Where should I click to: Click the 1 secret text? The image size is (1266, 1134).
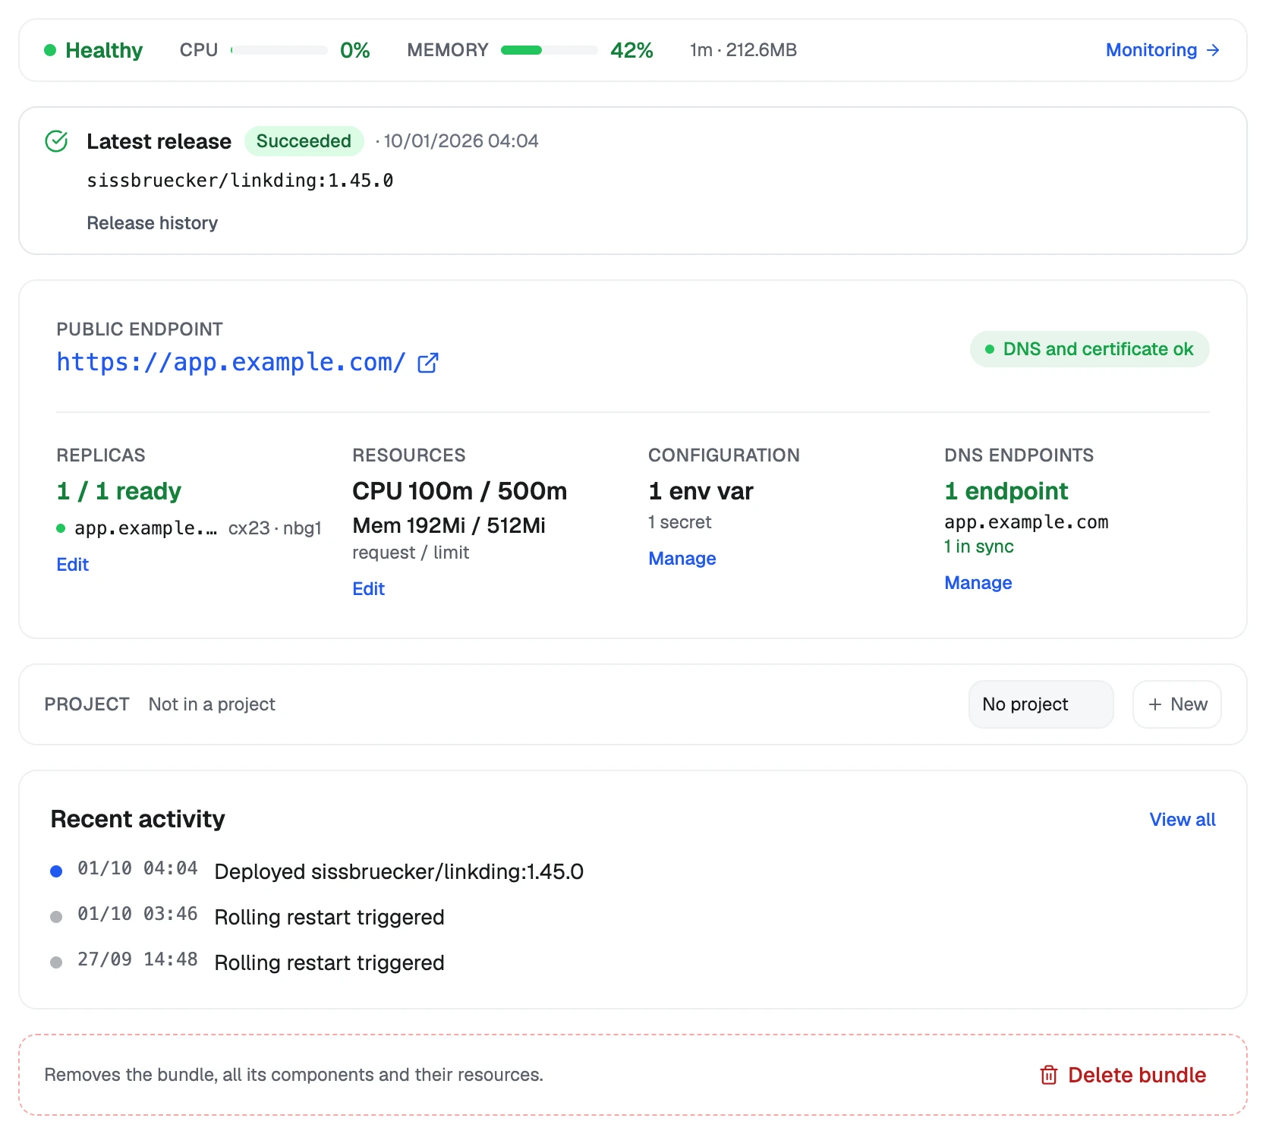click(x=680, y=522)
